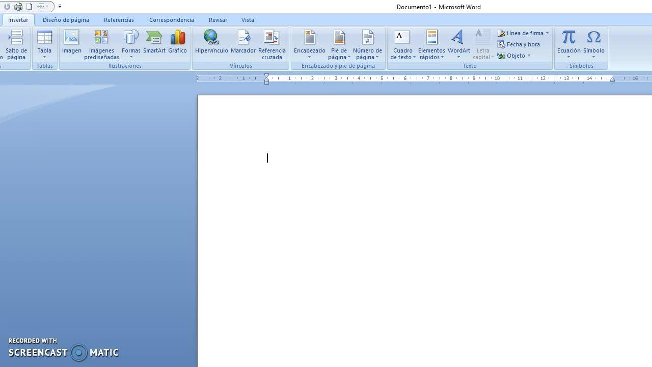Expand the Formas shapes gallery

coord(131,45)
